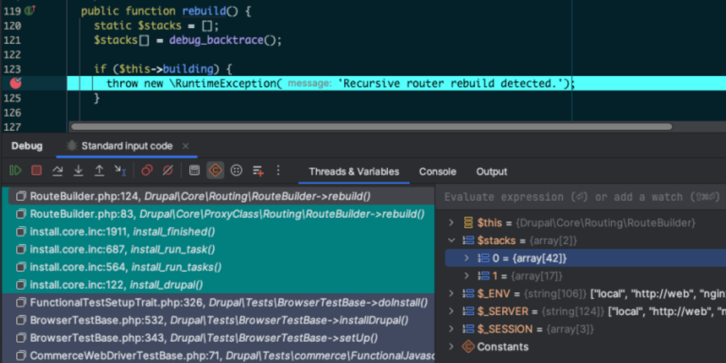726x363 pixels.
Task: Open the View Breakpoints dialog
Action: pos(147,171)
